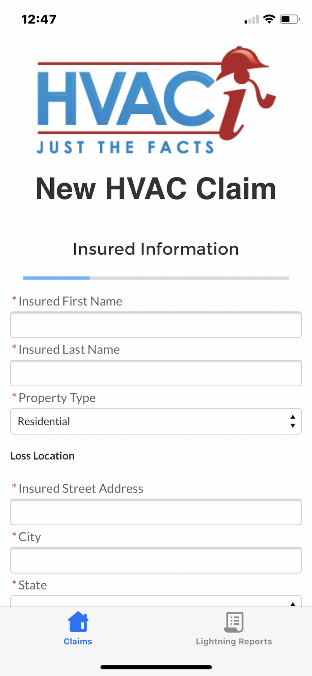Tap the cellular signal bars
312x676 pixels.
pos(252,20)
